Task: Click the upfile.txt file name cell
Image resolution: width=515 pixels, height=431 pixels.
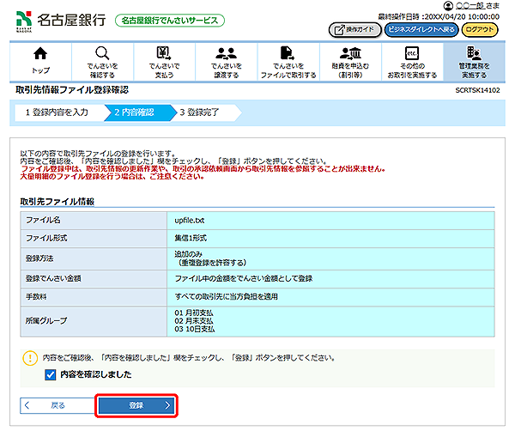Action: [x=331, y=221]
